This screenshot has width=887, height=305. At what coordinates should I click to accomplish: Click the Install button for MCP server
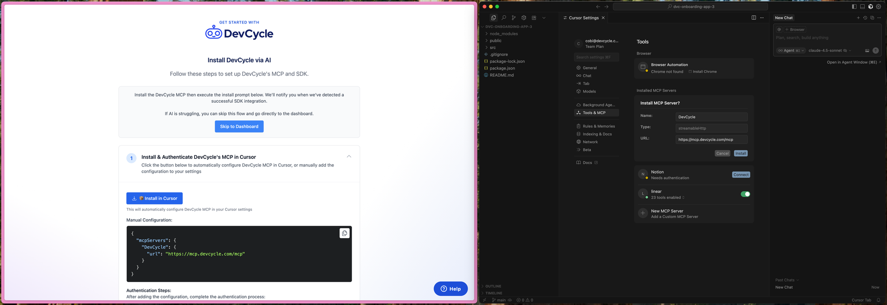(740, 154)
